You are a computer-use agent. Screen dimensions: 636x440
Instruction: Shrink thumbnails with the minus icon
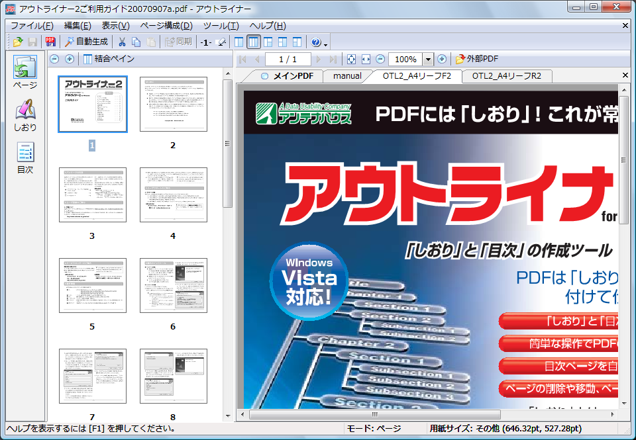point(54,59)
